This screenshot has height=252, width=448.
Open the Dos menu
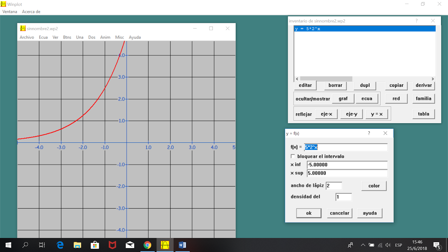coord(92,37)
